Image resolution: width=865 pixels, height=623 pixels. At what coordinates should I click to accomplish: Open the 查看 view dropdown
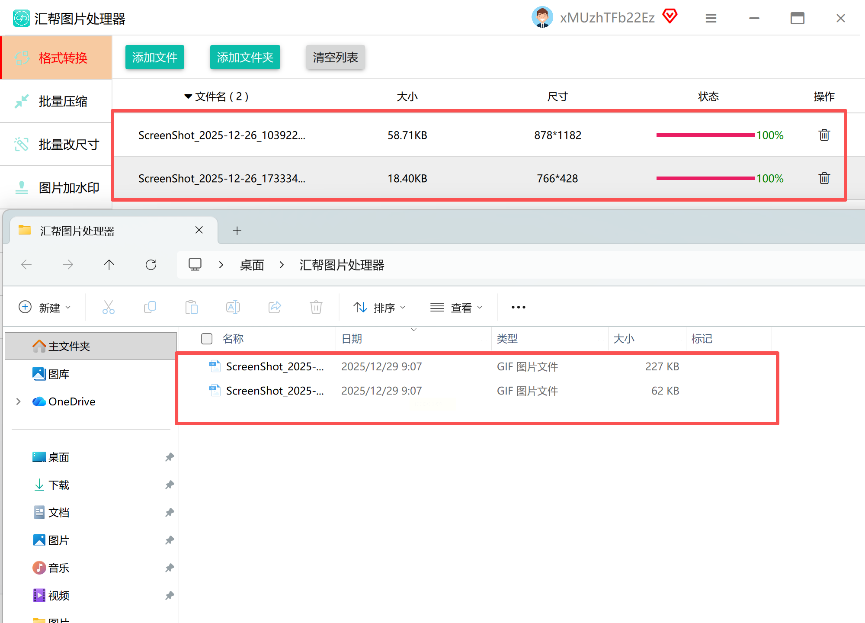point(456,308)
